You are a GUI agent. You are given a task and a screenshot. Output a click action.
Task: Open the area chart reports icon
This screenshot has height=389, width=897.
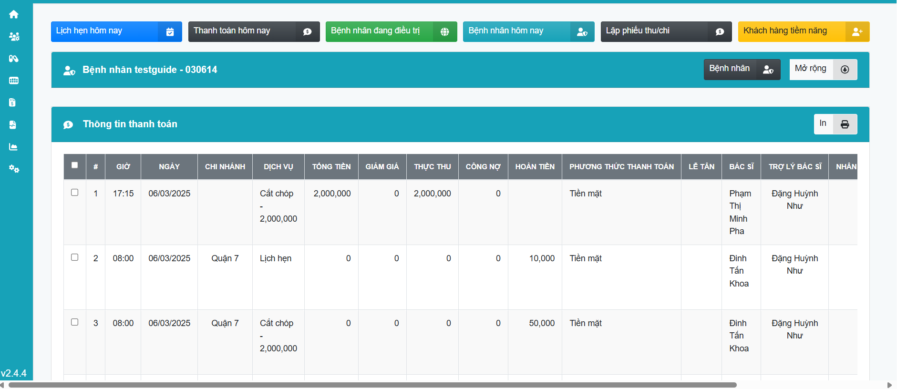coord(13,147)
